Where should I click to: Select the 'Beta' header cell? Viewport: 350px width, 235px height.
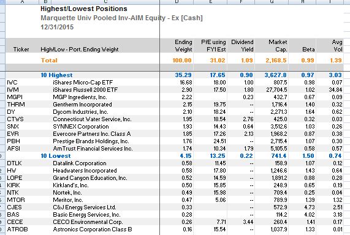tap(308, 50)
